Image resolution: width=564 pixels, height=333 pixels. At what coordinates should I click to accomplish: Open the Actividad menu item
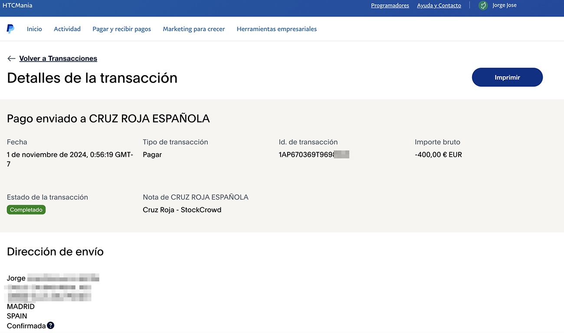tap(67, 29)
